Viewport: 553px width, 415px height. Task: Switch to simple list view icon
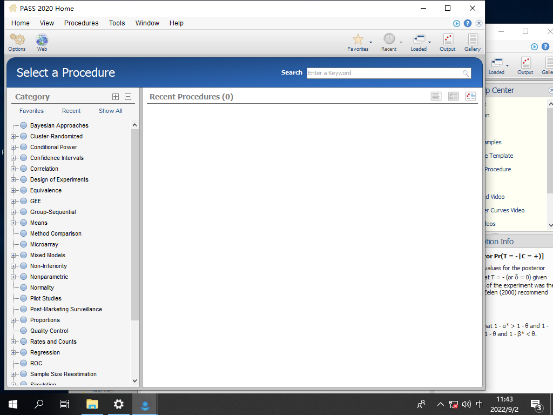tap(436, 96)
